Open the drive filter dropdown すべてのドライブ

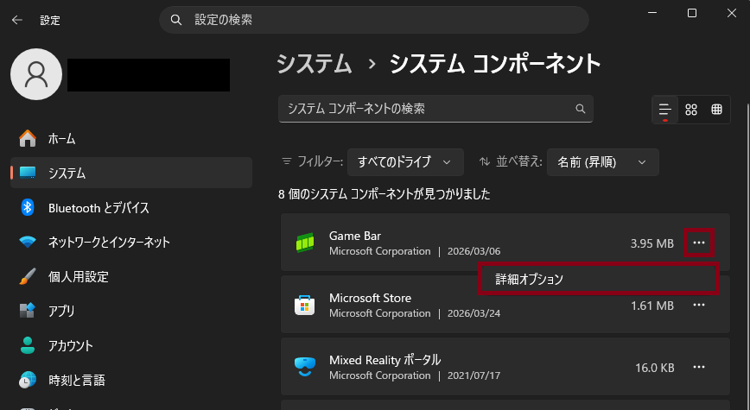coord(405,161)
